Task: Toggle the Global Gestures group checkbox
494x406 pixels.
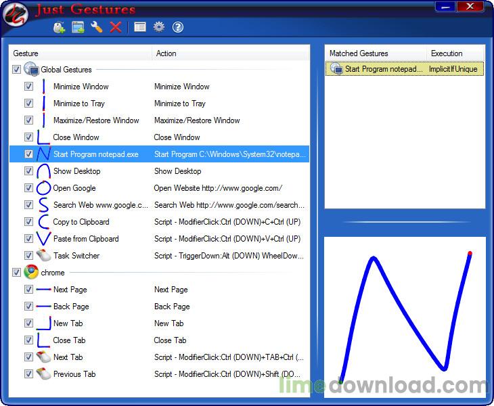Action: point(16,70)
